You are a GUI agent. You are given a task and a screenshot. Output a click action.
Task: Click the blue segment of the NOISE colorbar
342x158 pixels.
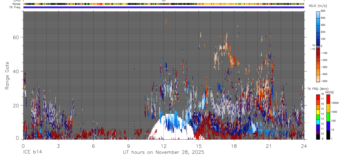(328, 126)
